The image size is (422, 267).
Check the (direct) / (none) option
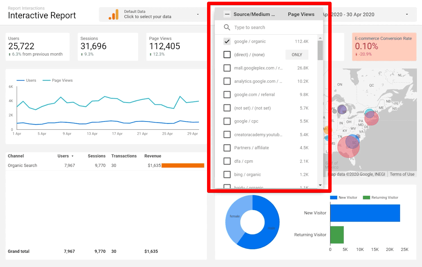click(x=227, y=55)
